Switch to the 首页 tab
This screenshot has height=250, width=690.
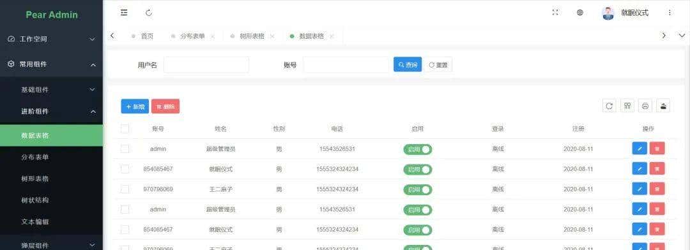(x=142, y=36)
